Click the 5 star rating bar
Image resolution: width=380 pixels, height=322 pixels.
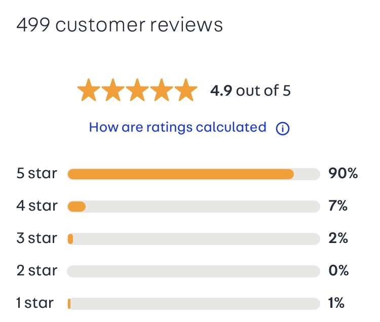tap(194, 174)
